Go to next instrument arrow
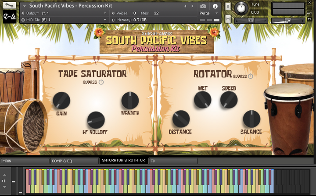Screen dimensions: 316x196 point(193,6)
